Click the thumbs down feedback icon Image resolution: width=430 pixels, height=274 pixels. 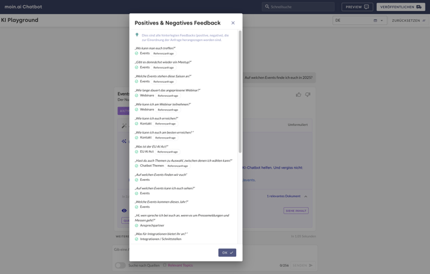[x=307, y=95]
